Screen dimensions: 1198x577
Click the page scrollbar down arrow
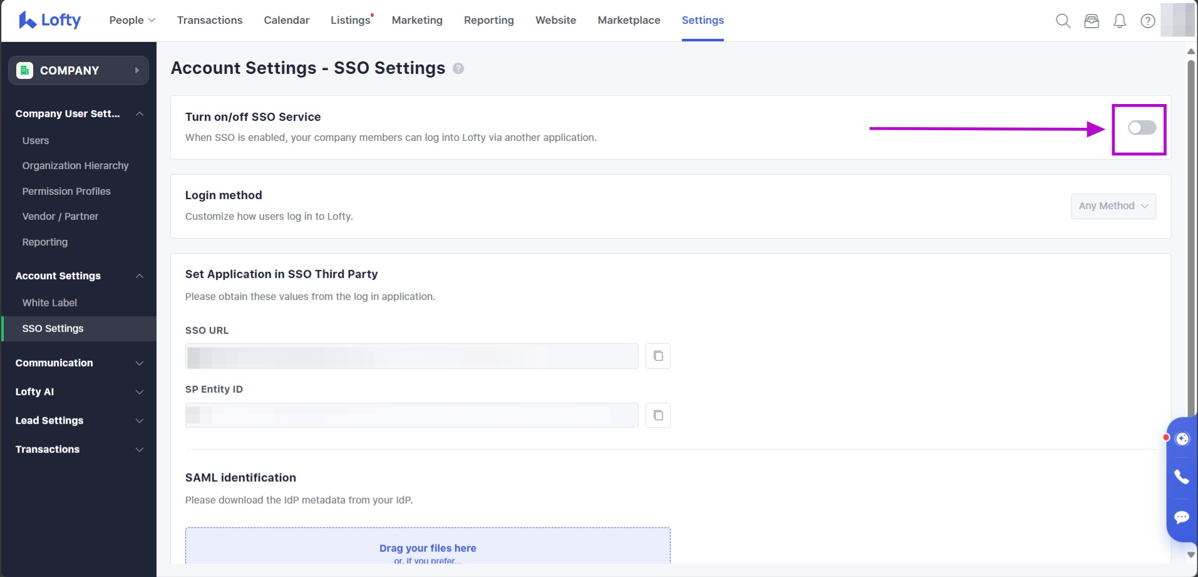[x=1191, y=554]
